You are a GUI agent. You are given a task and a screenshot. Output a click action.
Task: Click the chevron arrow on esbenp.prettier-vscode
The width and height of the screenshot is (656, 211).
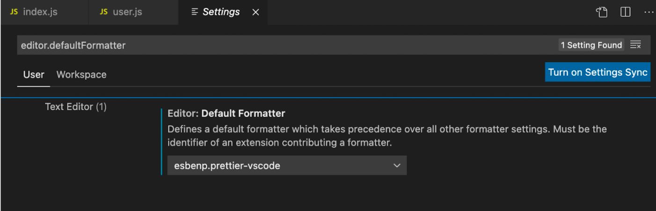coord(397,165)
